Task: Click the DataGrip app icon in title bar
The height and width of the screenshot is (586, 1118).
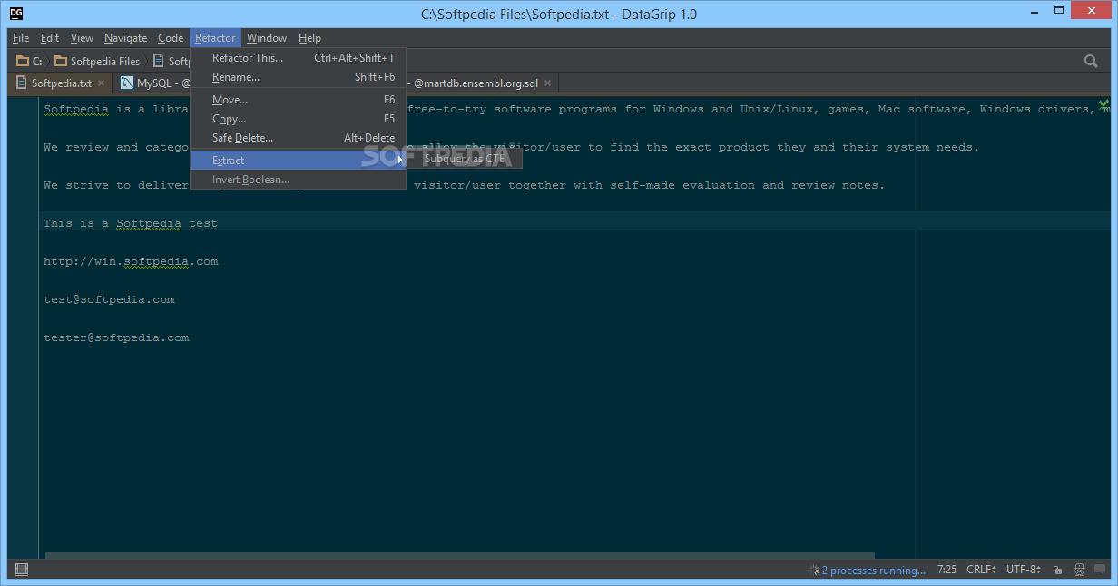Action: (16, 14)
